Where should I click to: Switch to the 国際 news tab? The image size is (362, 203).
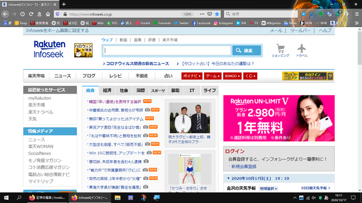[x=141, y=90]
